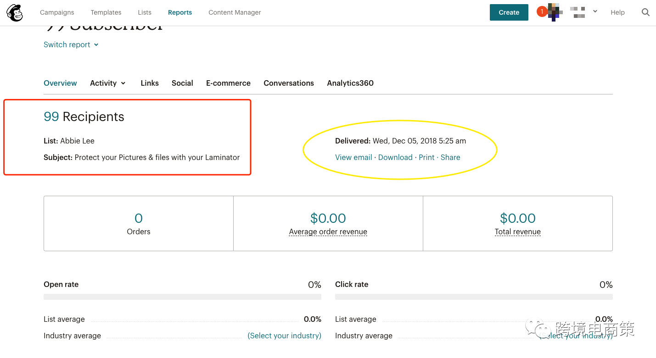Switch to the E-commerce tab
656x358 pixels.
[228, 83]
